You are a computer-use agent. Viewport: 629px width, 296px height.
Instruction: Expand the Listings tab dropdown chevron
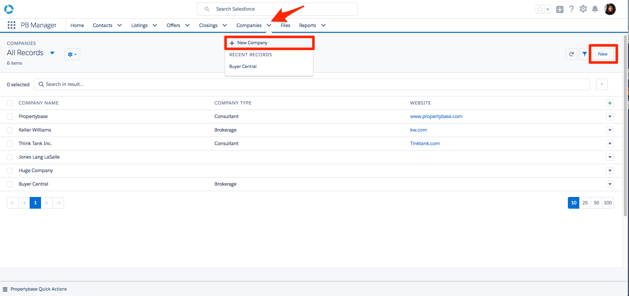pyautogui.click(x=155, y=25)
